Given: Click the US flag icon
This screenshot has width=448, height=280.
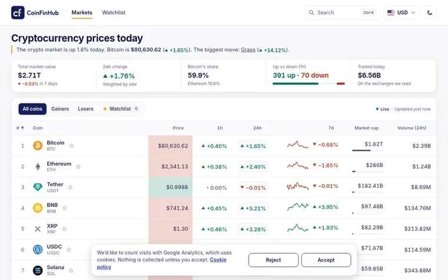Looking at the screenshot, I should coord(391,12).
